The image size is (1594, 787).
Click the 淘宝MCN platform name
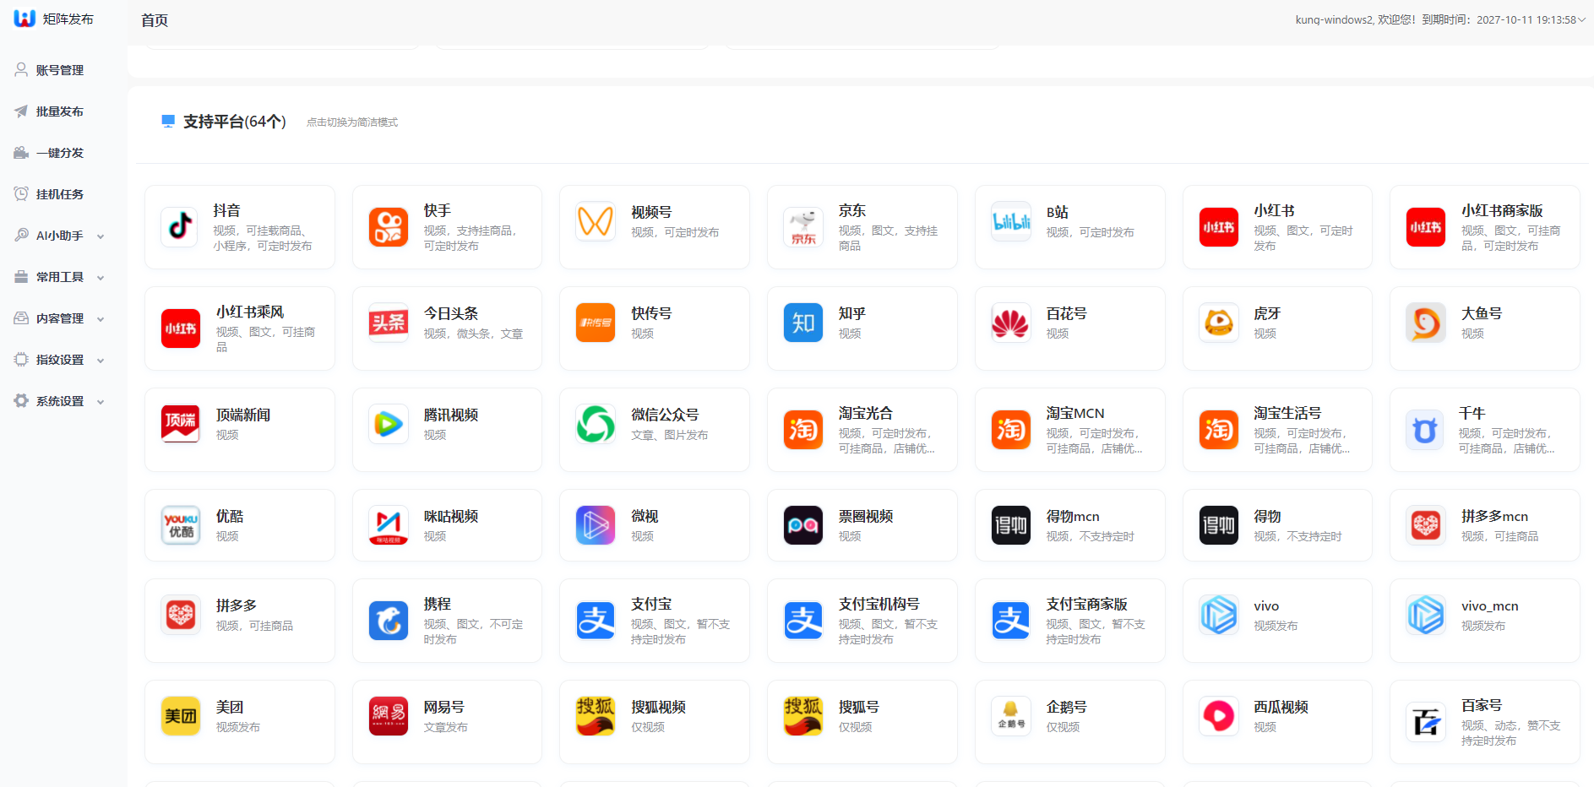(x=1075, y=414)
